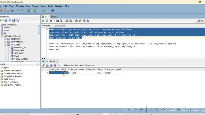Viewport: 205px width, 115px height.
Task: Open the Forward arrow history dropdown
Action: click(38, 11)
